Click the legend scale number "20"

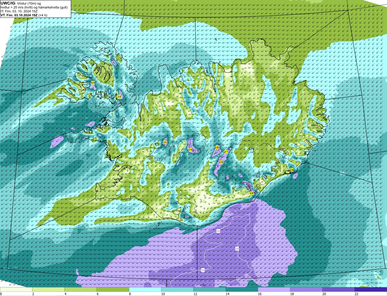[x=324, y=294]
